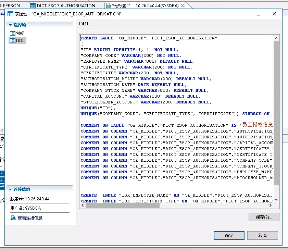The width and height of the screenshot is (288, 249).
Task: Confirm the dialog with 确定
Action: click(229, 236)
